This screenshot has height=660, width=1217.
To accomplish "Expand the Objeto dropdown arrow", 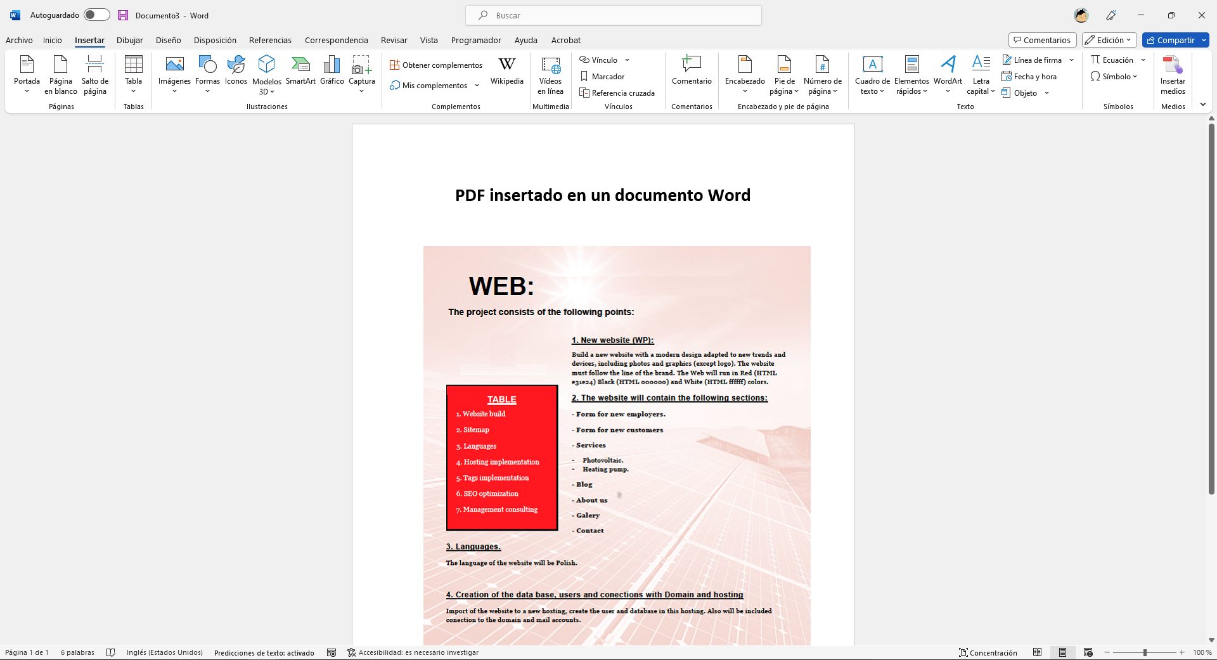I will point(1046,93).
